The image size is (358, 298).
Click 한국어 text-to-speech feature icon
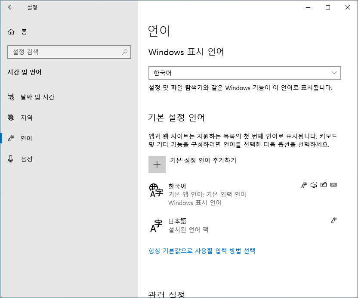click(314, 185)
